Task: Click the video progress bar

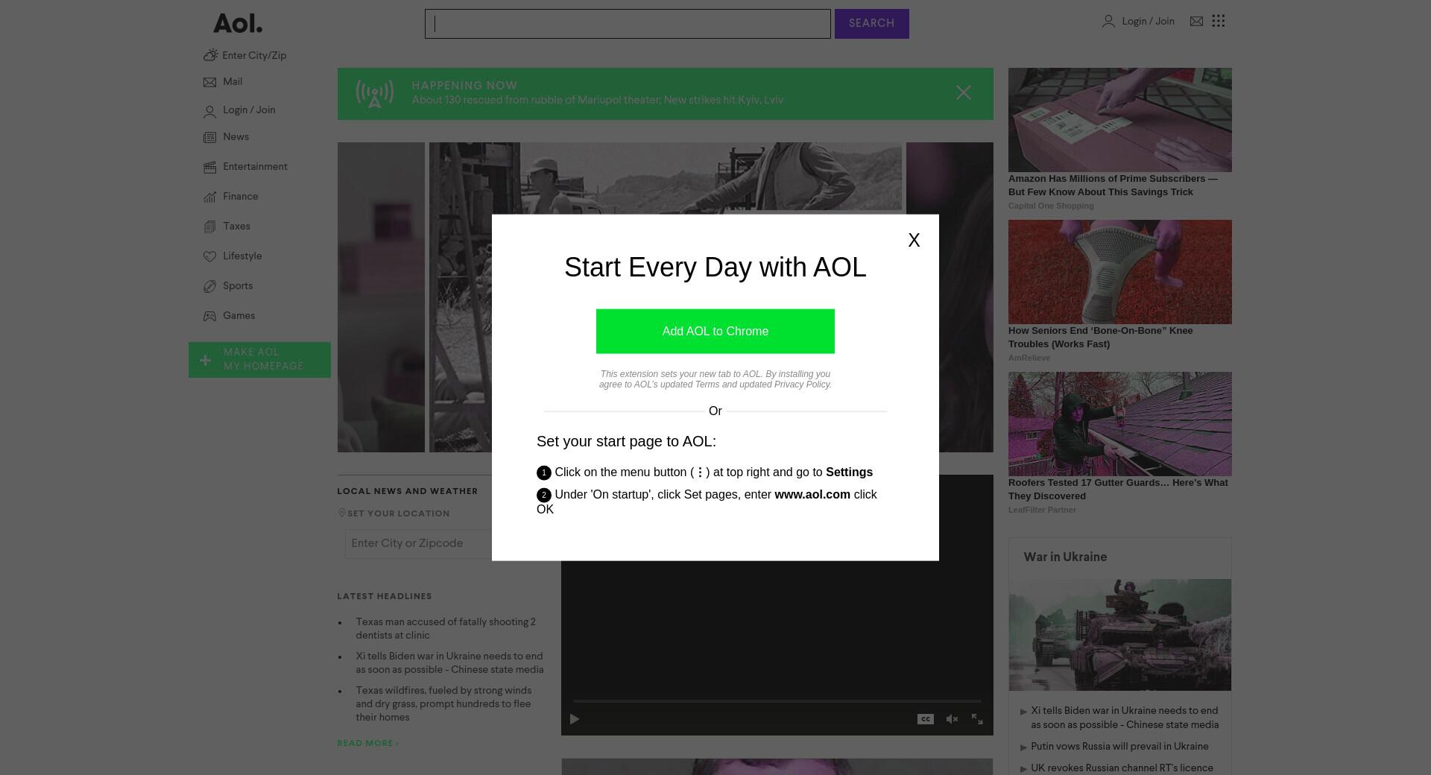Action: [777, 701]
